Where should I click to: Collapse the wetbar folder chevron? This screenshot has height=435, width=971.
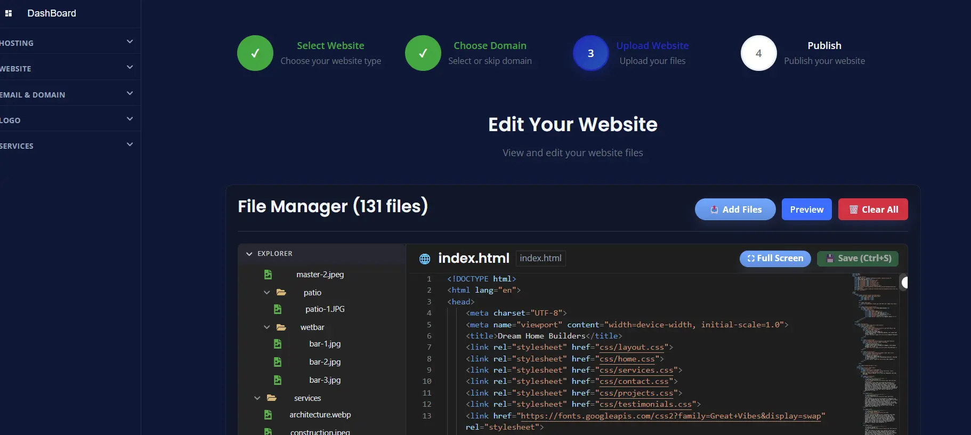point(266,327)
